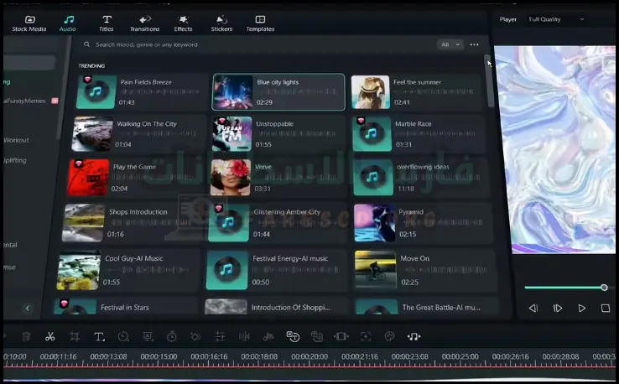
Task: Click the scissors split tool in timeline toolbar
Action: click(50, 336)
